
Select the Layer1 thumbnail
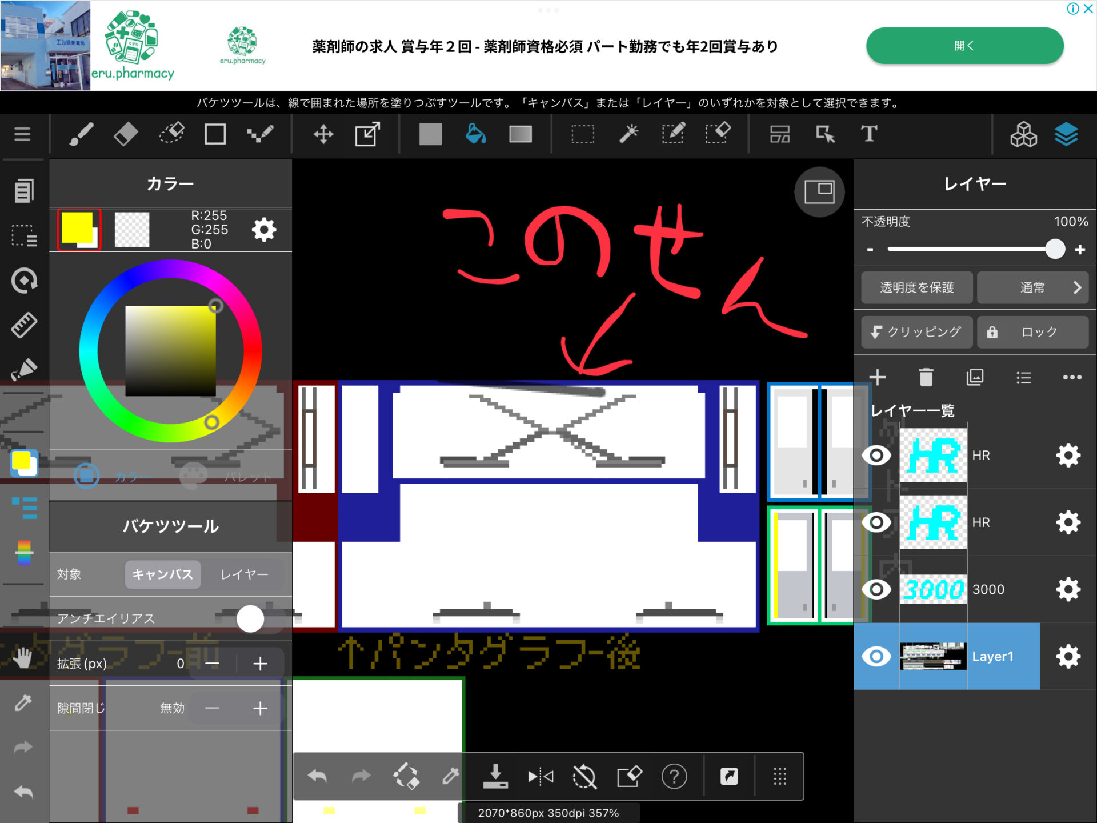coord(933,656)
